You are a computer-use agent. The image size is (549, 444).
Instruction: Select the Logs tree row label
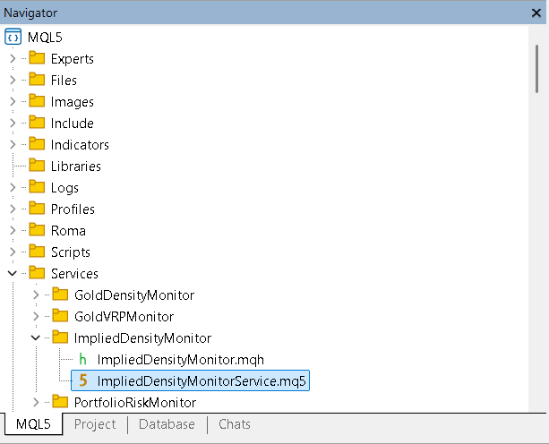pos(64,188)
